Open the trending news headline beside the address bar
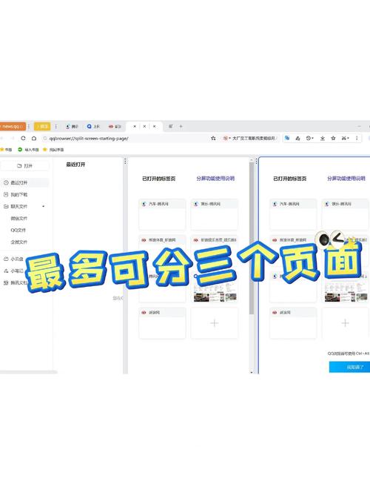The image size is (370, 484). (250, 139)
